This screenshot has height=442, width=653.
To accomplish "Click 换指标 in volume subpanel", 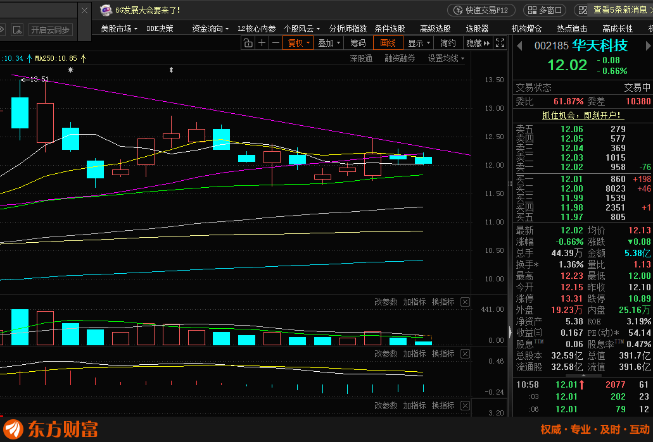I will coord(443,302).
